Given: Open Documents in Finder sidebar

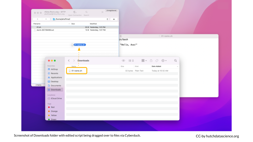Looking at the screenshot, I should (x=56, y=86).
